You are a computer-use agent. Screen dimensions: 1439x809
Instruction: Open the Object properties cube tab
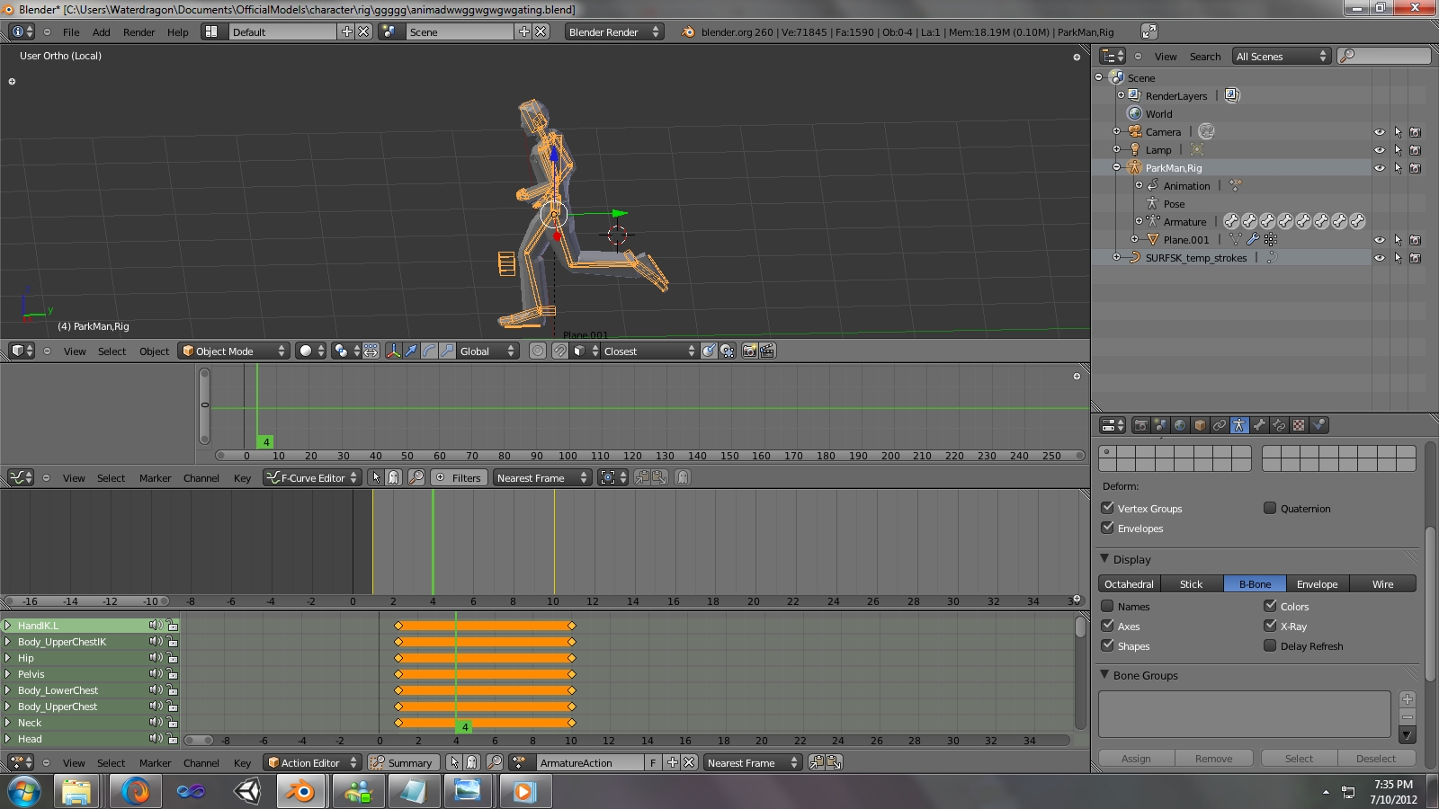pos(1200,425)
